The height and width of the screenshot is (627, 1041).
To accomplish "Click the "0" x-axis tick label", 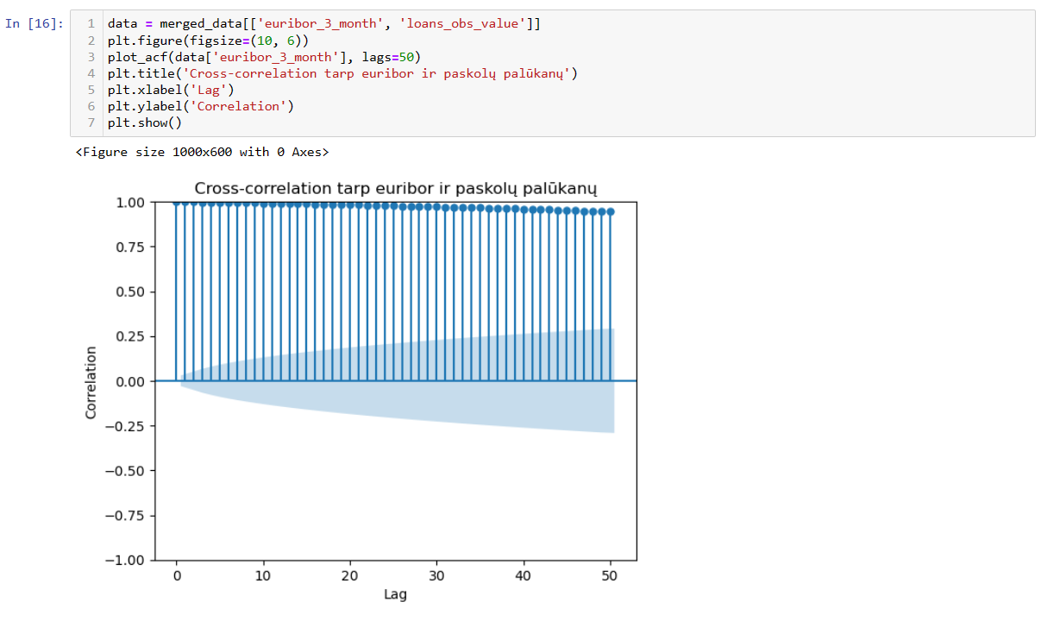I will (x=177, y=575).
